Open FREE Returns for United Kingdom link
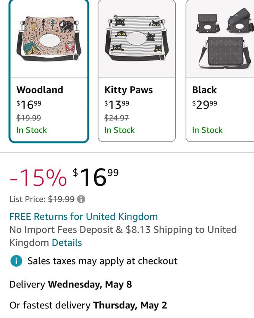Screen dimensions: 254x318 coord(84,216)
